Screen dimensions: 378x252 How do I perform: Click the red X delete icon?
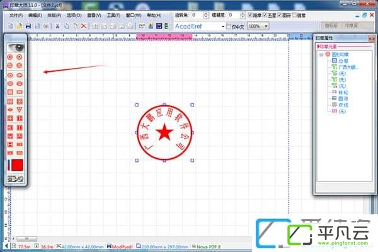coord(84,26)
